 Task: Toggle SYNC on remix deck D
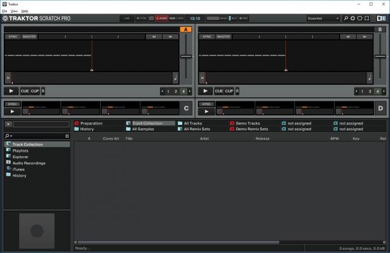coord(206,104)
